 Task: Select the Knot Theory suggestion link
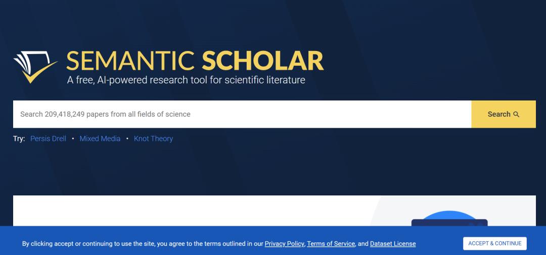tap(153, 138)
